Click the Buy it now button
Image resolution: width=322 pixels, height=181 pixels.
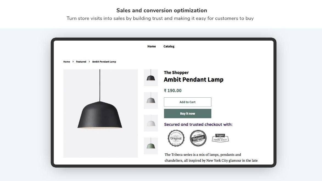coord(187,114)
